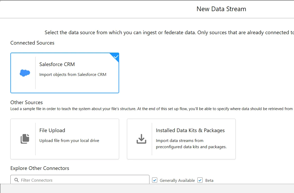Viewport: 294px width, 193px height.
Task: Click the magnifier icon in Filter Connectors
Action: [x=17, y=180]
